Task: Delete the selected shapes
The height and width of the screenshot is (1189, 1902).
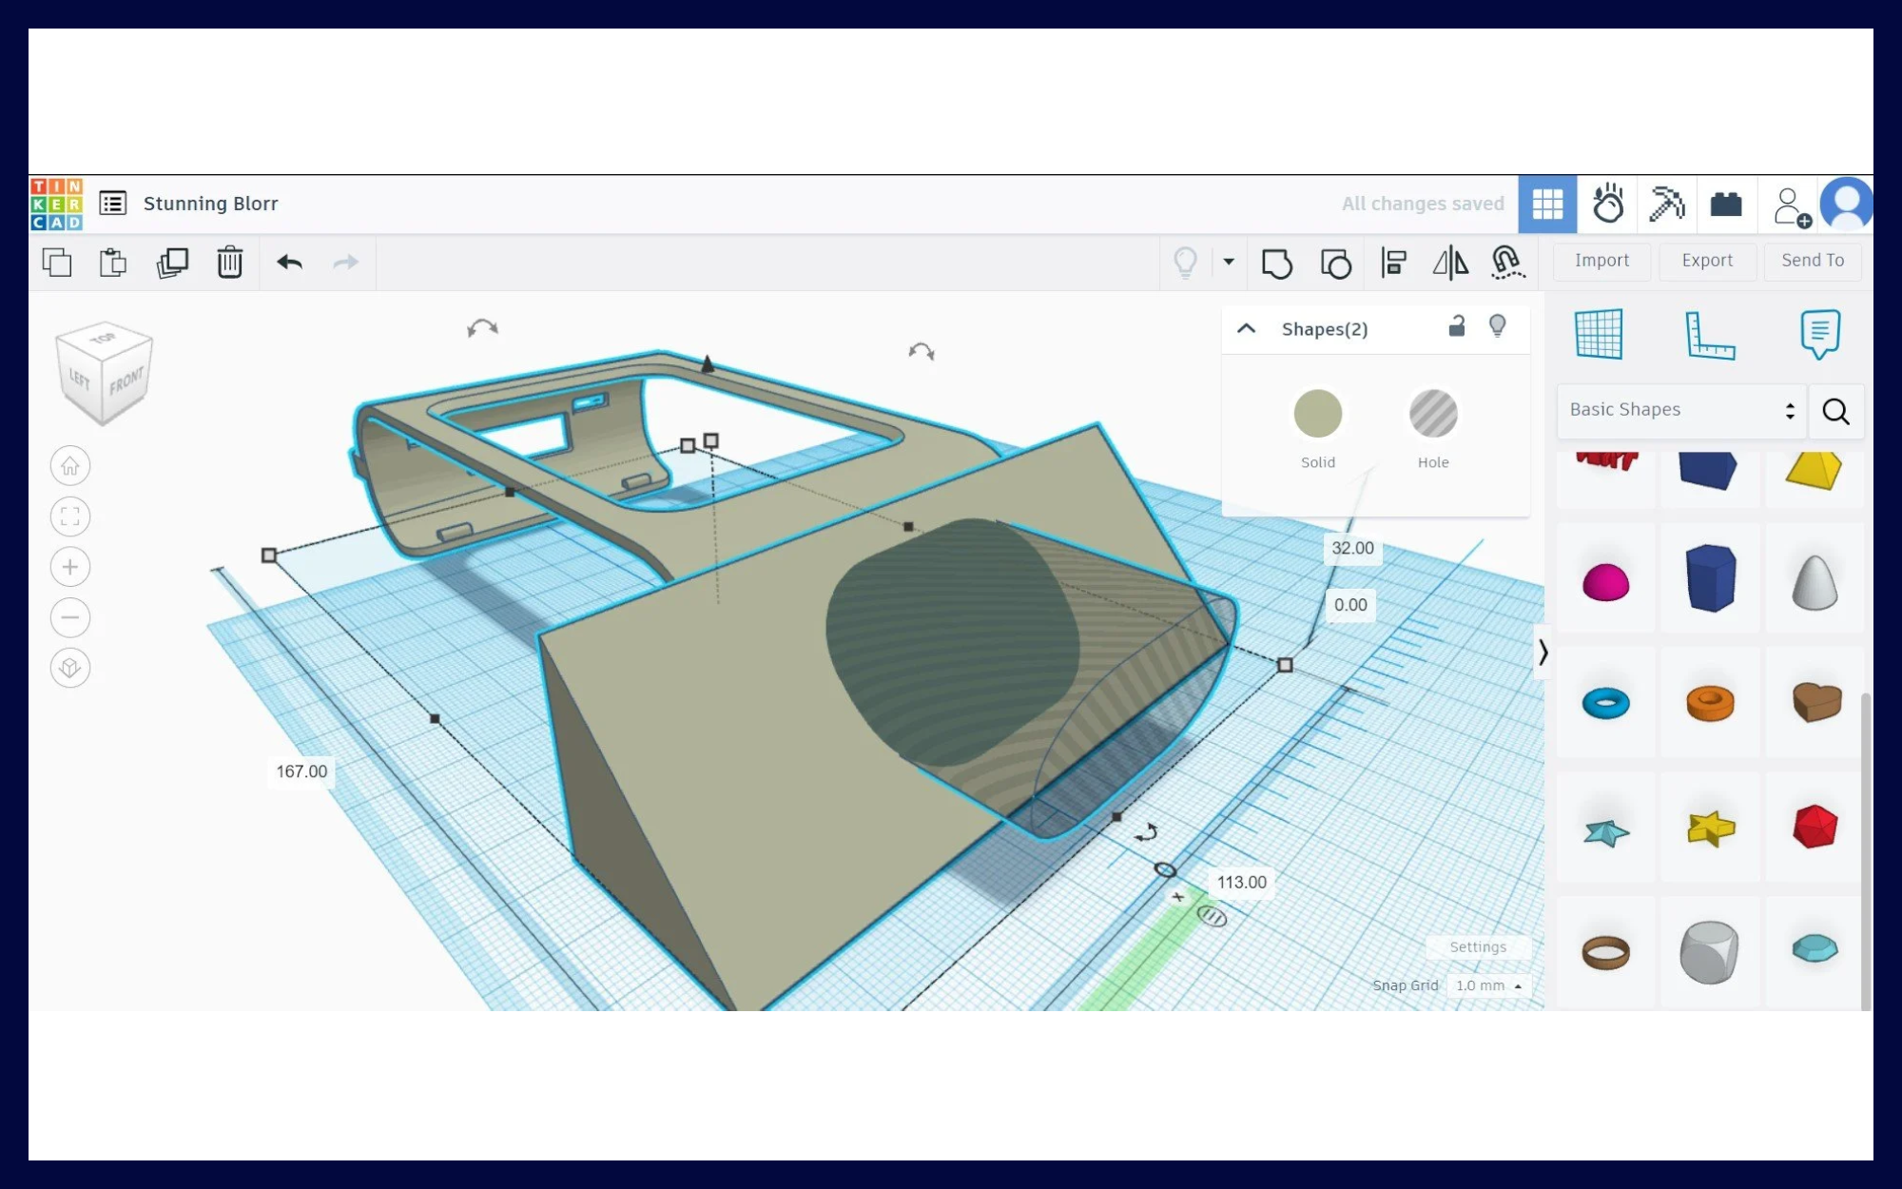Action: tap(230, 263)
